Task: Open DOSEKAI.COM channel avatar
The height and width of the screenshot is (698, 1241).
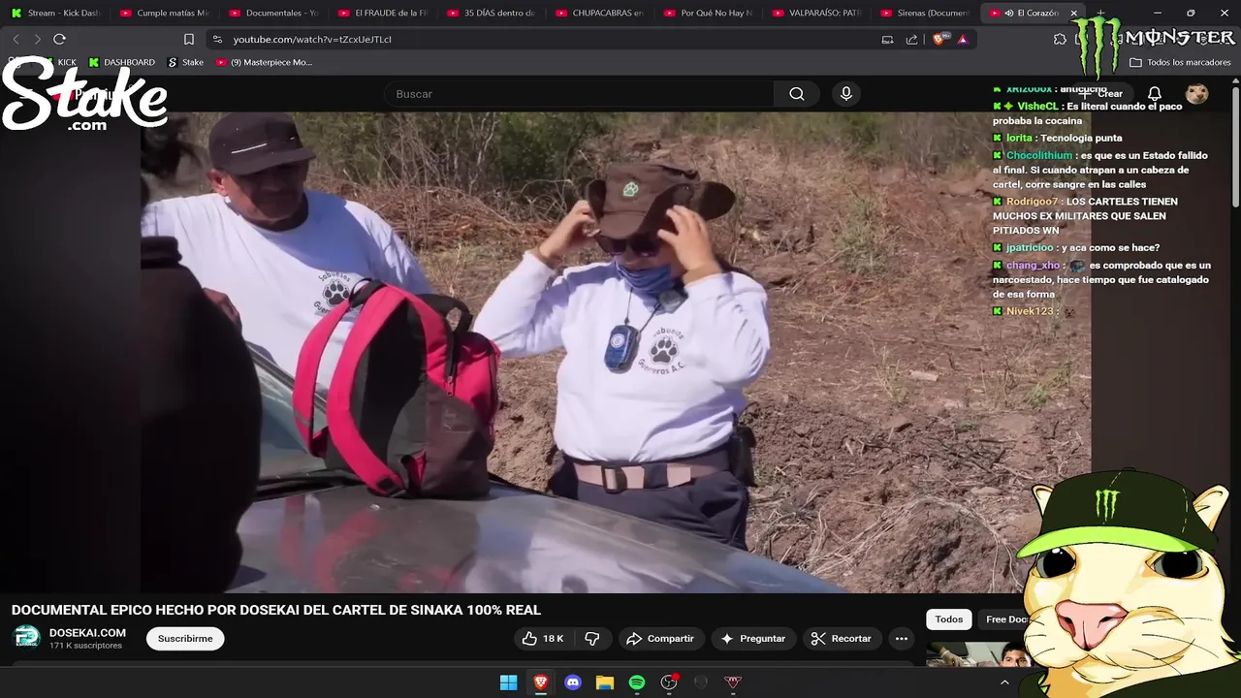Action: click(26, 638)
